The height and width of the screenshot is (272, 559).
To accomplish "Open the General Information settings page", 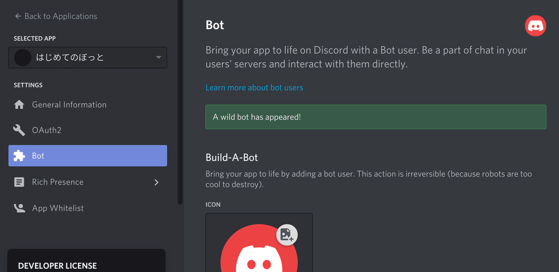I will (x=88, y=105).
